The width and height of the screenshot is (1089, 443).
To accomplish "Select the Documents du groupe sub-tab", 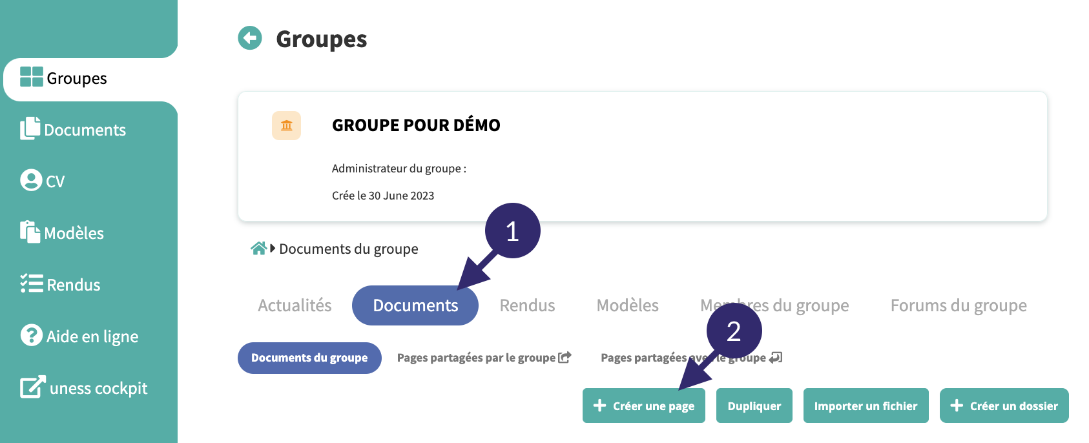I will pos(309,358).
